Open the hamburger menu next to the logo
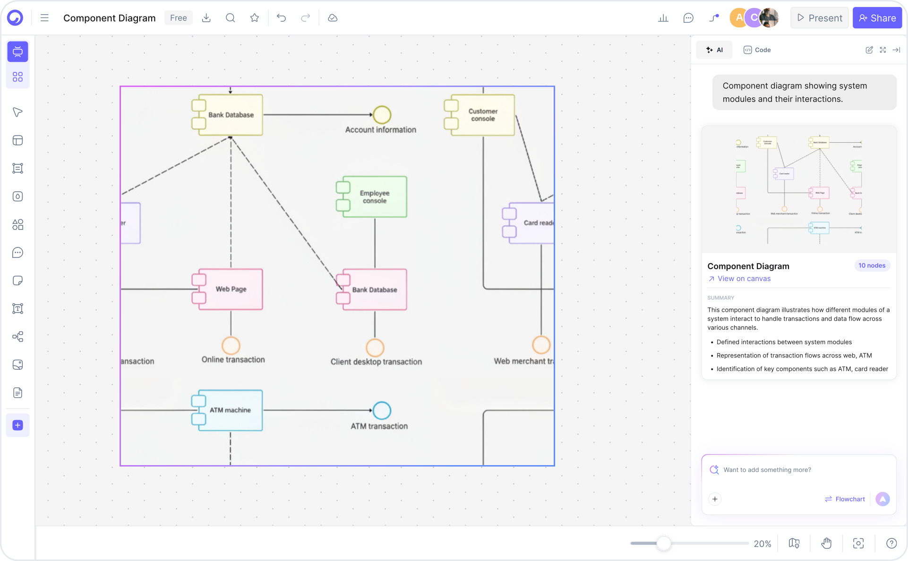The height and width of the screenshot is (561, 908). pos(44,17)
